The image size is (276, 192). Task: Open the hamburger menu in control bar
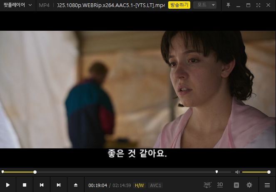[x=267, y=185]
